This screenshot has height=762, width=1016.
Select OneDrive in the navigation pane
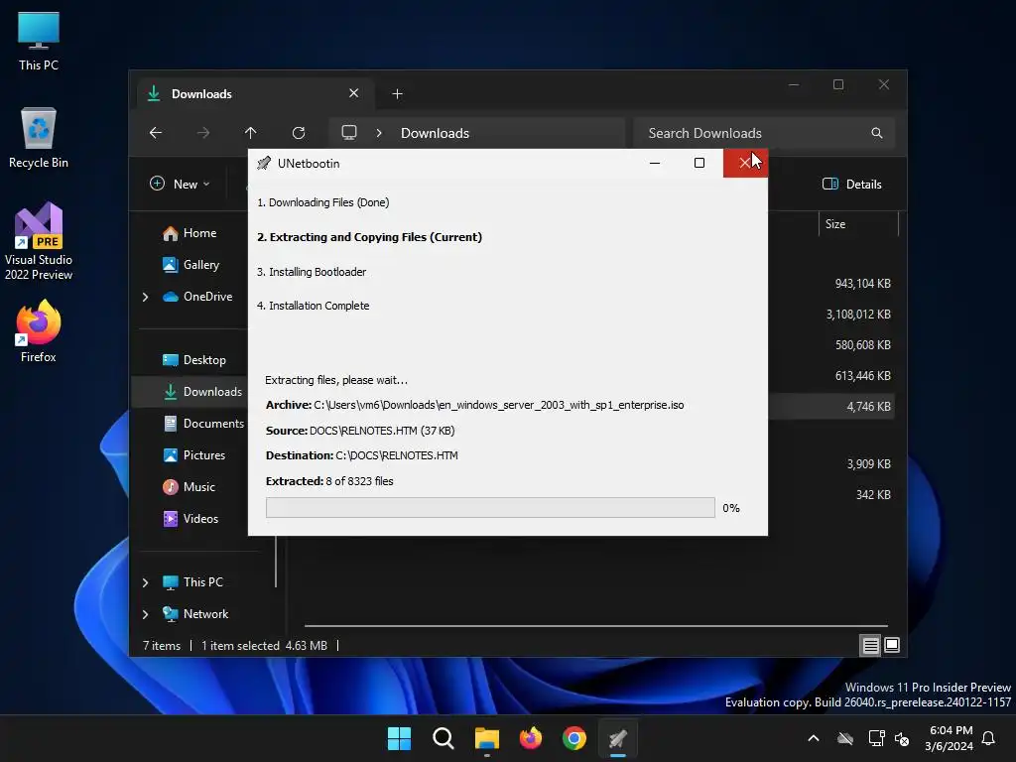point(197,297)
